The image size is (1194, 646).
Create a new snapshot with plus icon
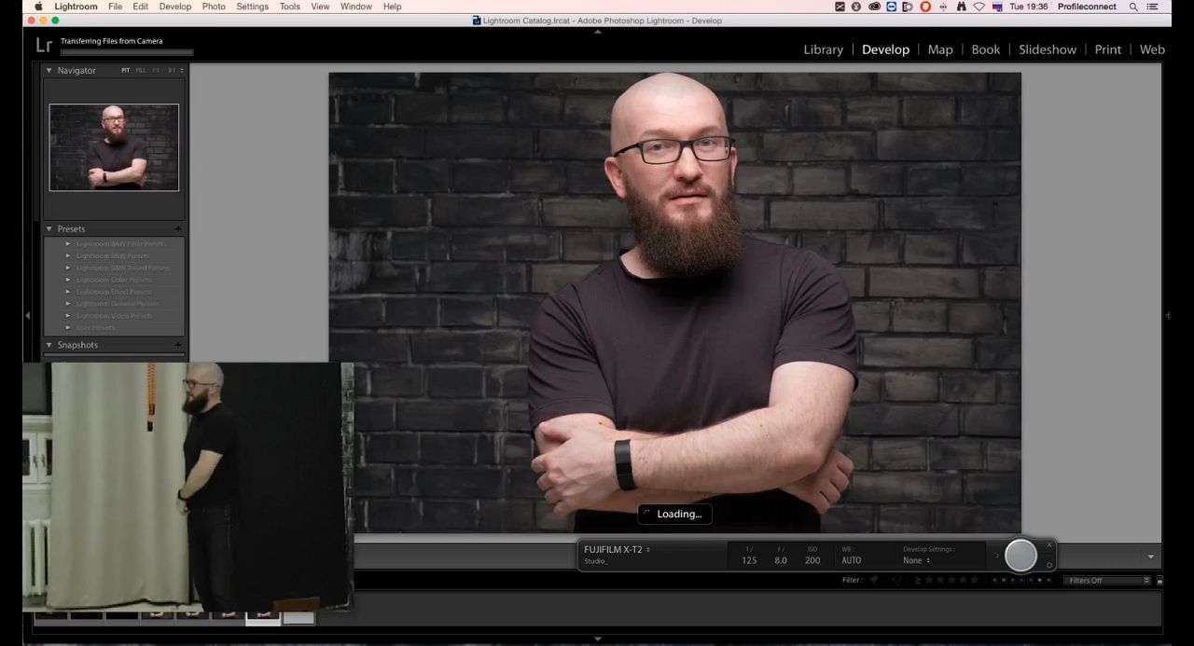click(177, 345)
